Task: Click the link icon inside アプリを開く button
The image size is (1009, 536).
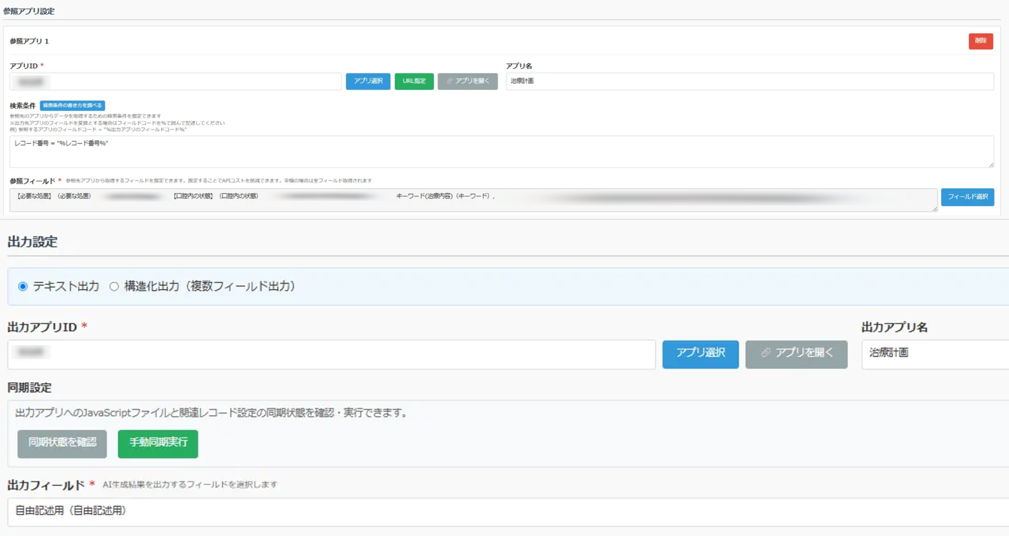Action: [x=449, y=81]
